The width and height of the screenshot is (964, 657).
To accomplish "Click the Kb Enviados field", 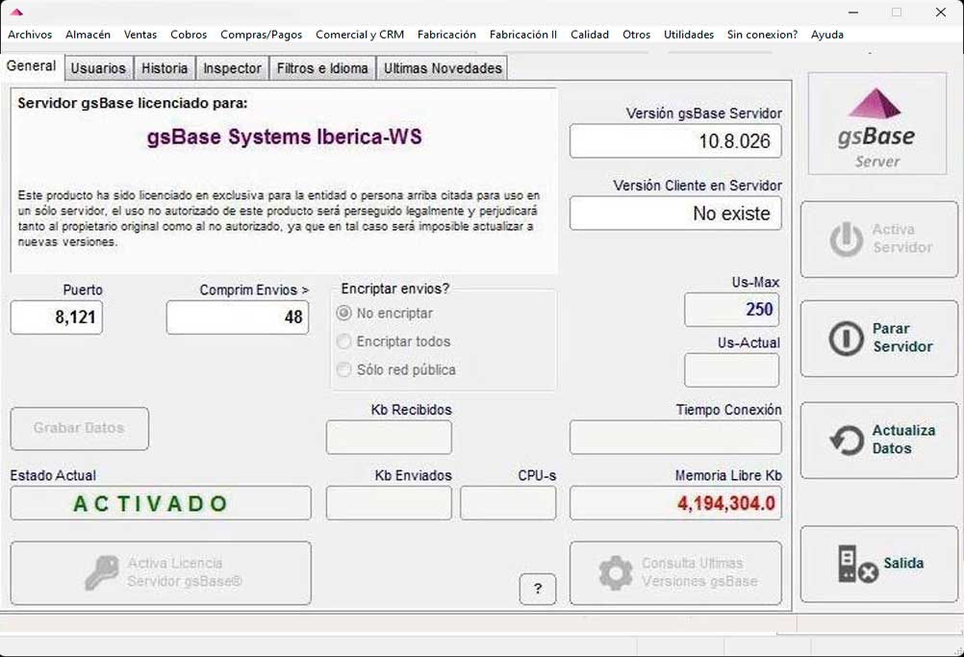I will coord(390,503).
